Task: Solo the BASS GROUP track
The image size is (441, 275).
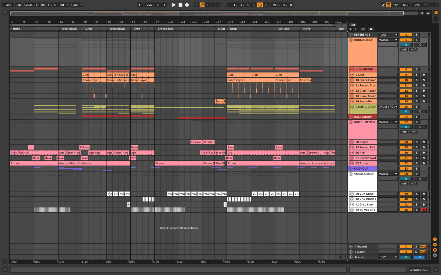Action: click(416, 117)
